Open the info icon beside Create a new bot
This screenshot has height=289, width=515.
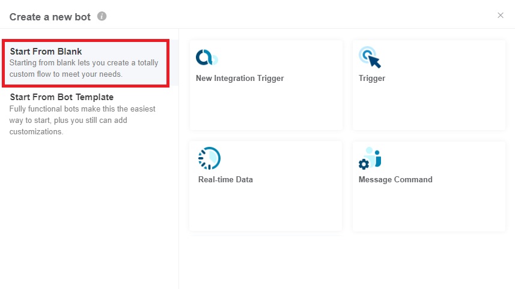coord(102,16)
